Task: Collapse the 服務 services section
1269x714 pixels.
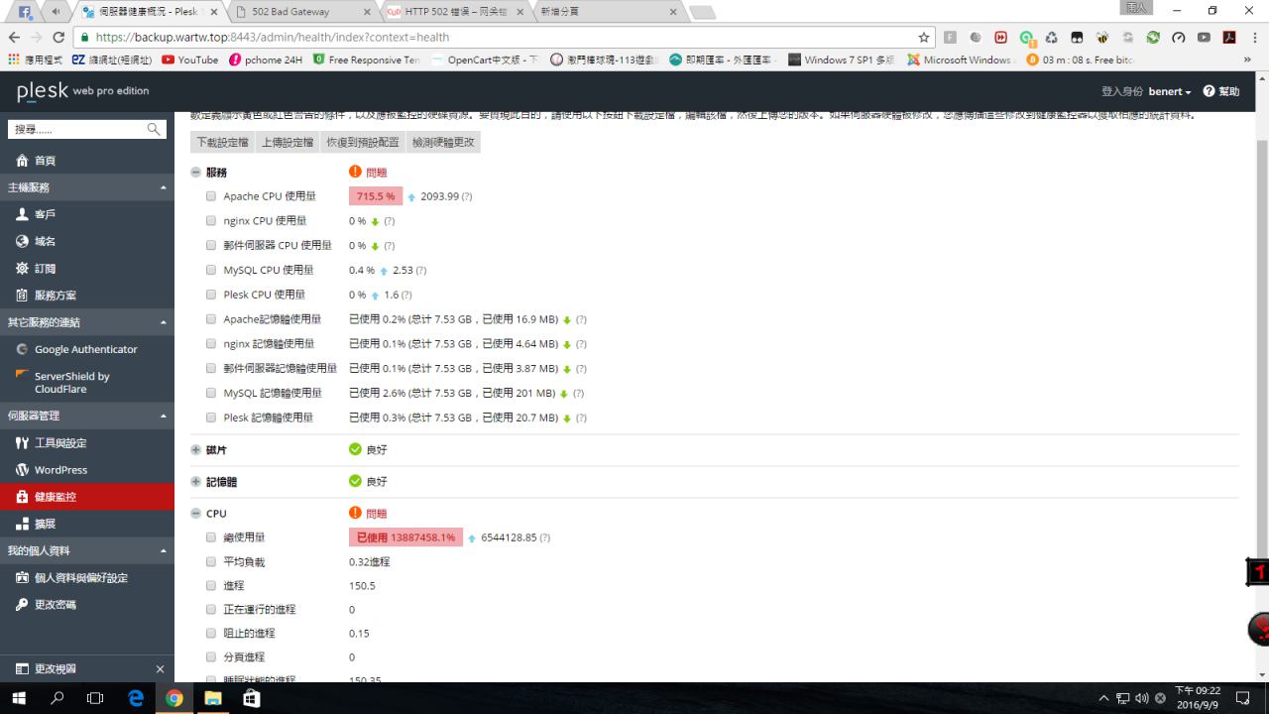Action: (x=195, y=173)
